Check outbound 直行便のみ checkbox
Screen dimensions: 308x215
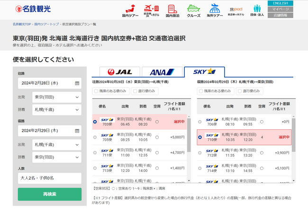[x=135, y=91]
